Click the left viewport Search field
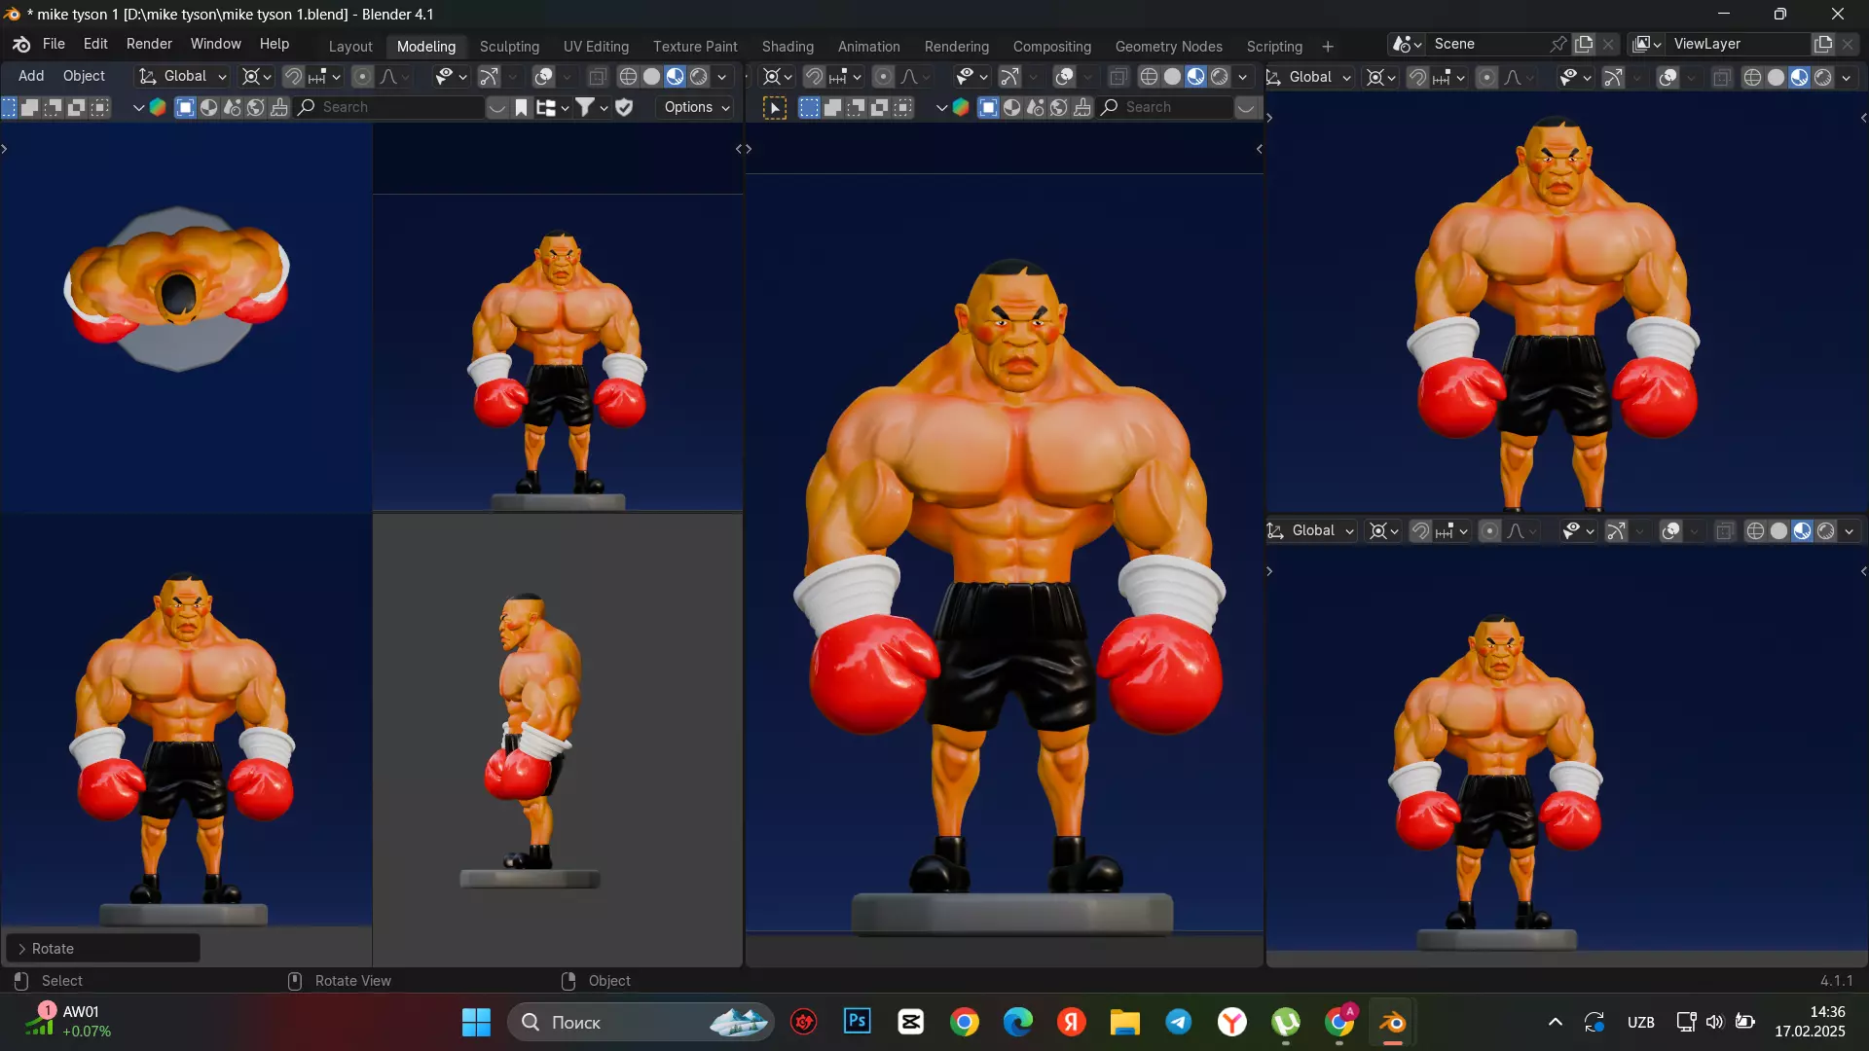The height and width of the screenshot is (1051, 1869). pos(389,107)
